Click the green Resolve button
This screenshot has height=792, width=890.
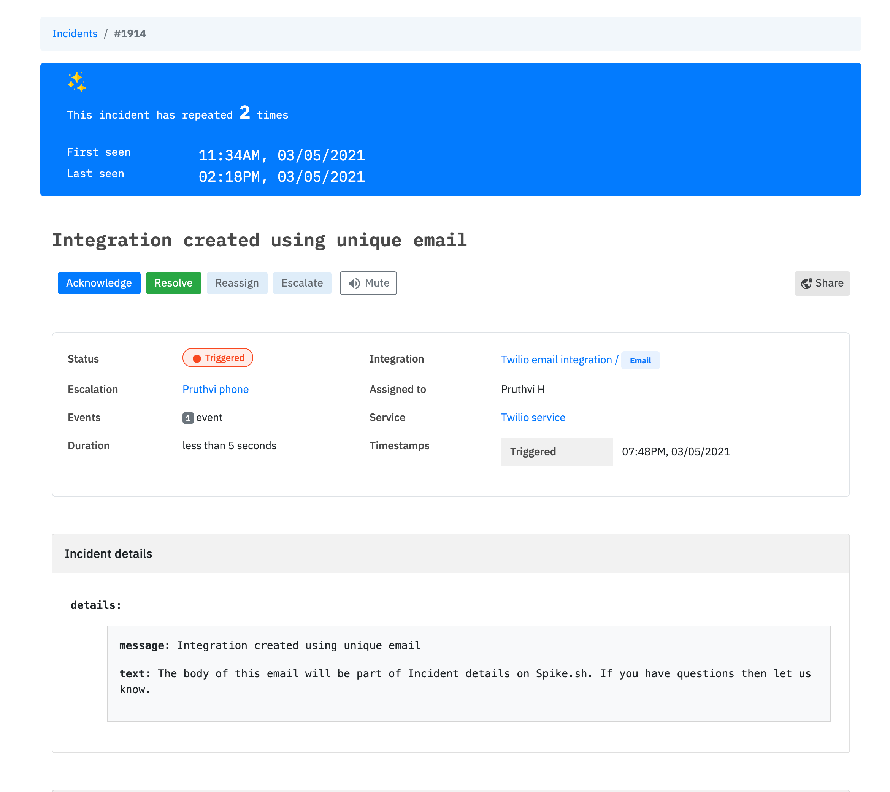click(x=173, y=283)
